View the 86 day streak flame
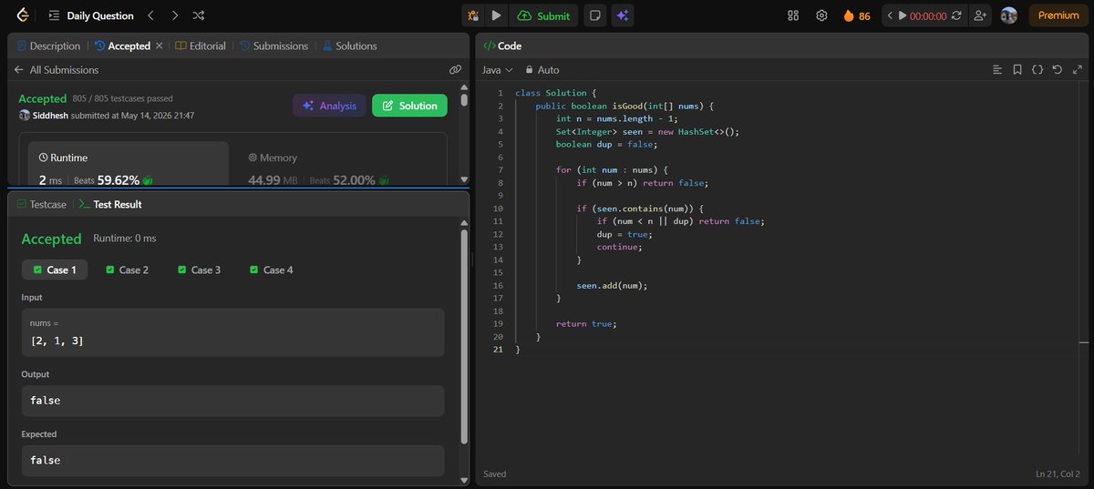This screenshot has width=1094, height=489. tap(856, 15)
